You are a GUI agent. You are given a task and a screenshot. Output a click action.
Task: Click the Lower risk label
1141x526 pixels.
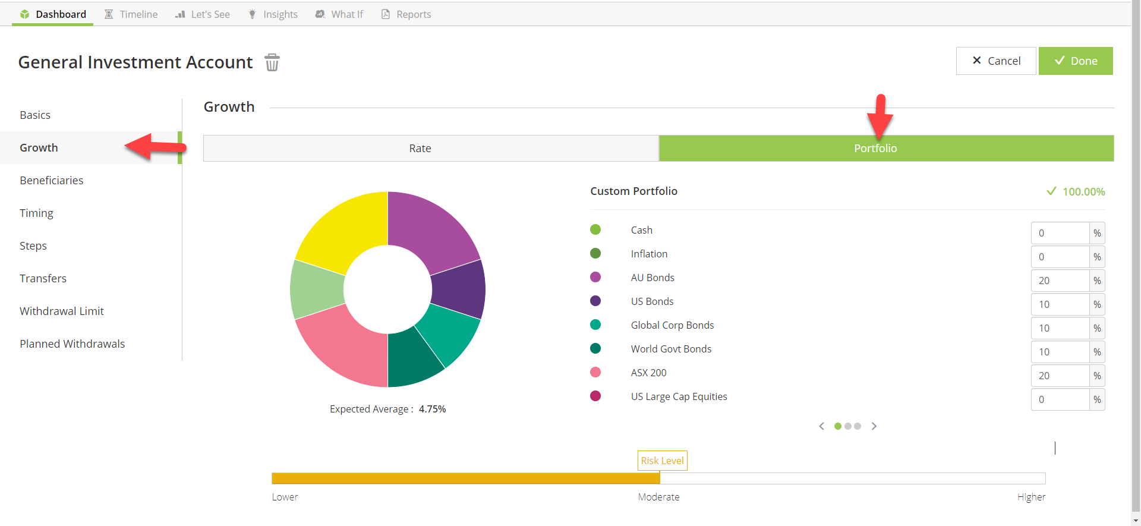point(285,497)
